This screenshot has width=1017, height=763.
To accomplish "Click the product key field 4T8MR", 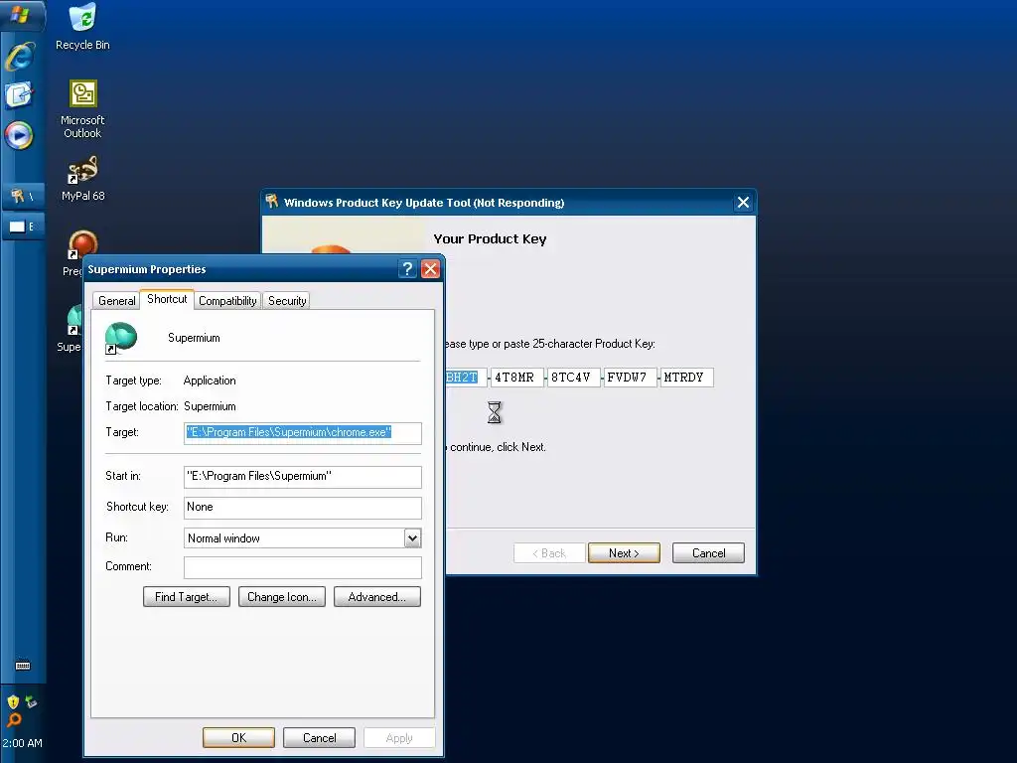I will (516, 378).
